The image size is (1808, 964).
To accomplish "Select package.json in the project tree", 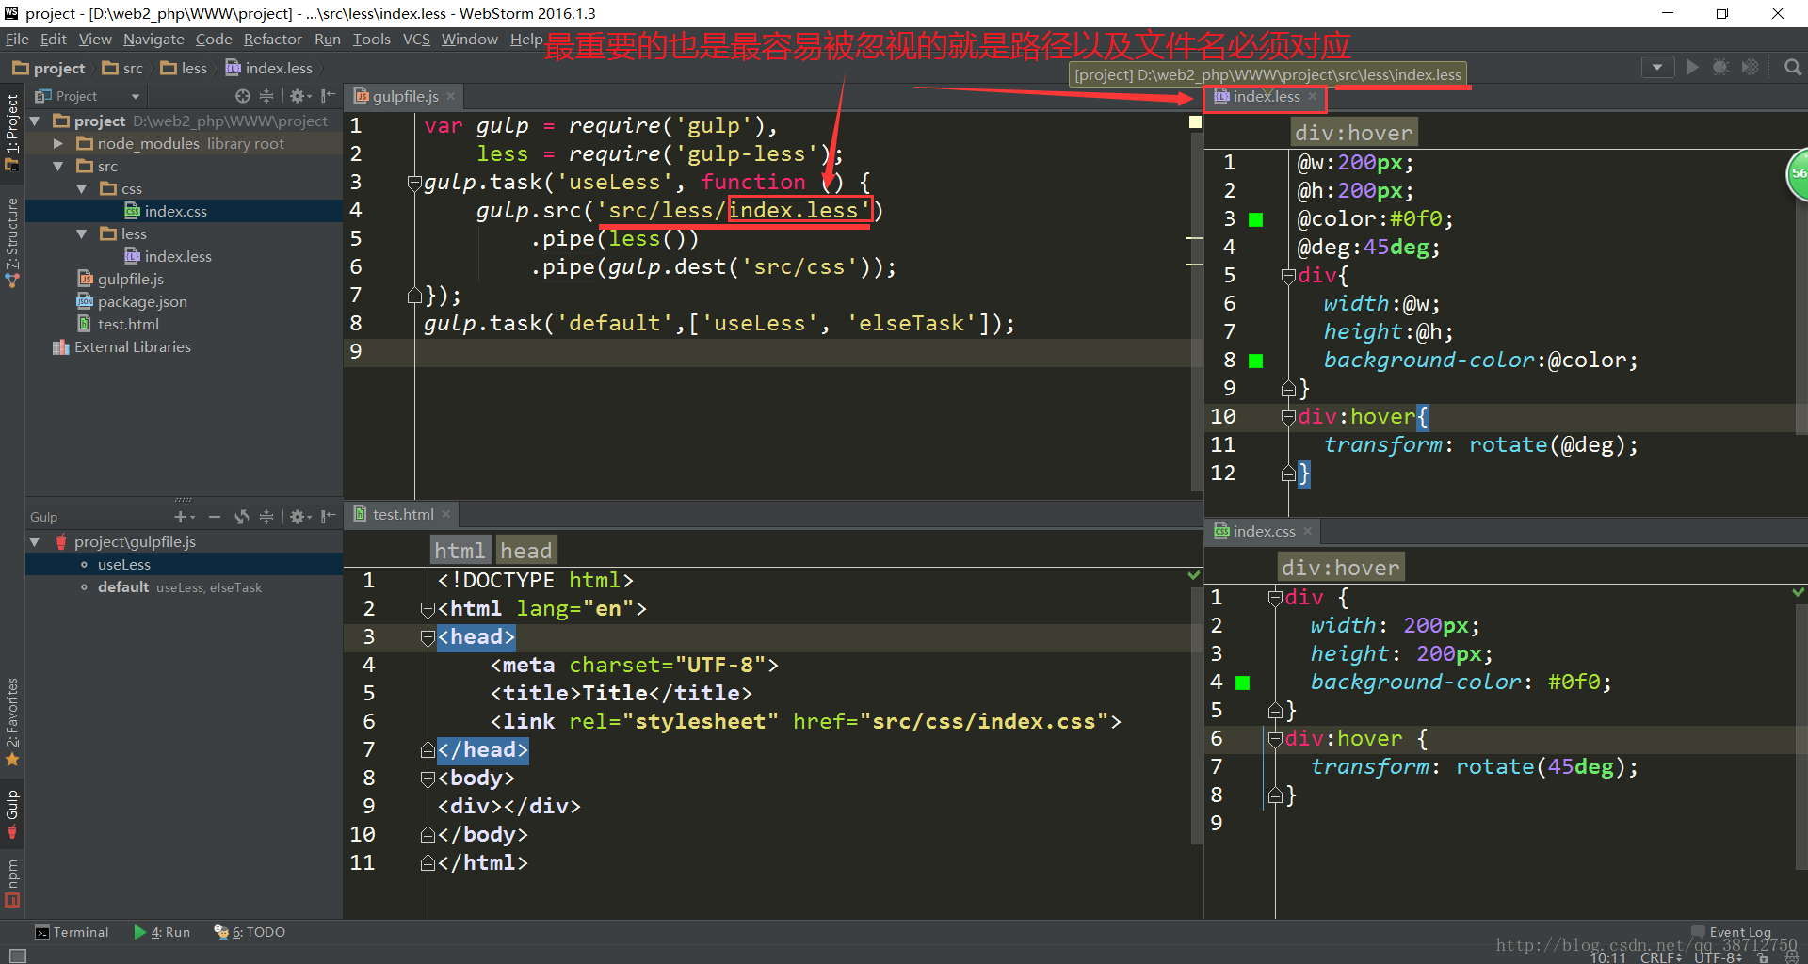I will pos(142,301).
